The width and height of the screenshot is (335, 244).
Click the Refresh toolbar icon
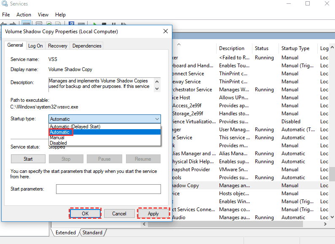pos(50,25)
